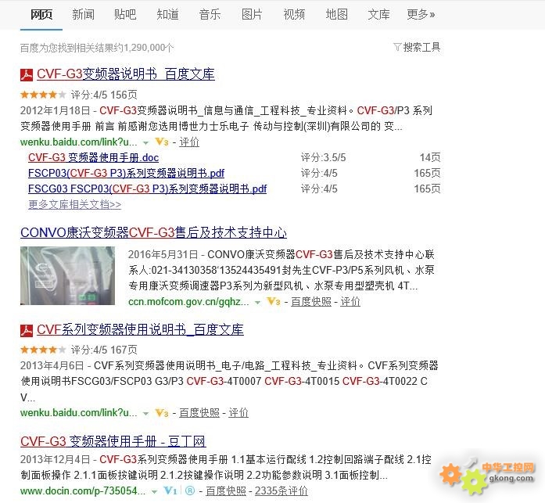Click green URL www.docin.com/p-735054...
The height and width of the screenshot is (503, 545).
point(83,490)
